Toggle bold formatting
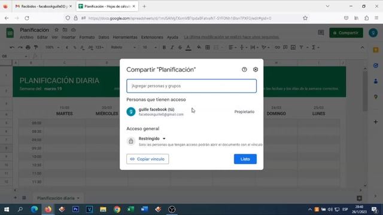 (164, 47)
